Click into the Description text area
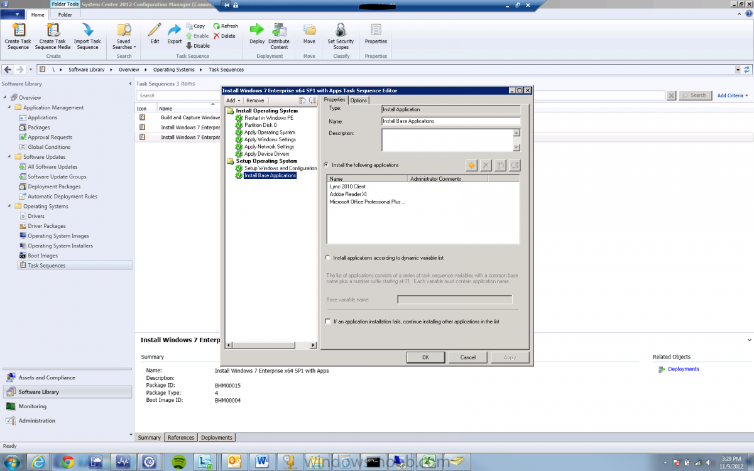The width and height of the screenshot is (754, 471). point(447,140)
